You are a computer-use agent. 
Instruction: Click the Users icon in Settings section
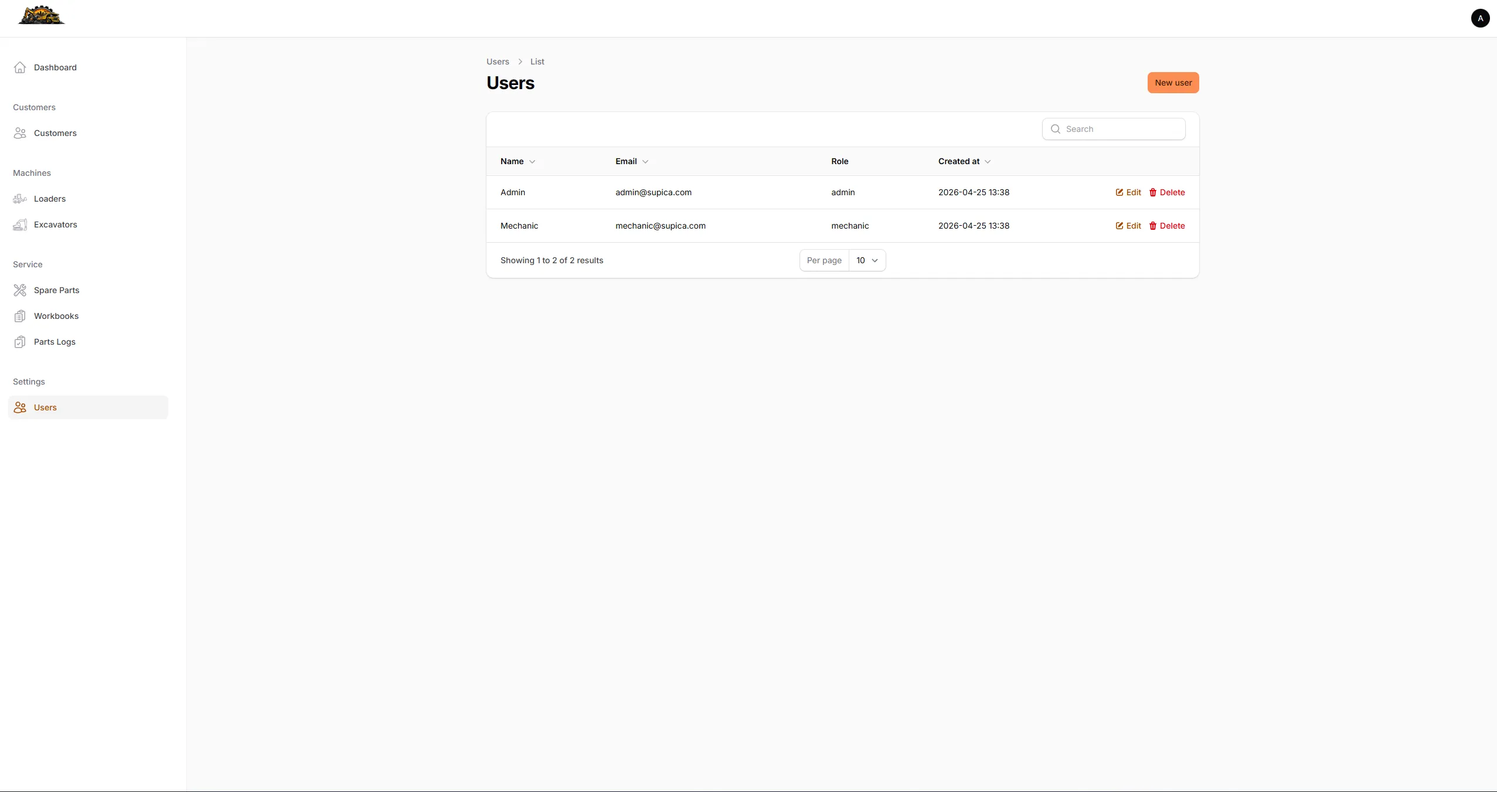coord(20,407)
